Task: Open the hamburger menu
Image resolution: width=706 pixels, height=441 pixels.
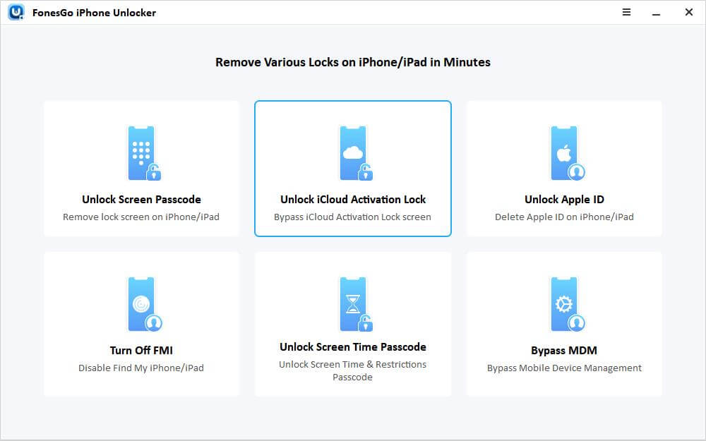Action: coord(626,12)
